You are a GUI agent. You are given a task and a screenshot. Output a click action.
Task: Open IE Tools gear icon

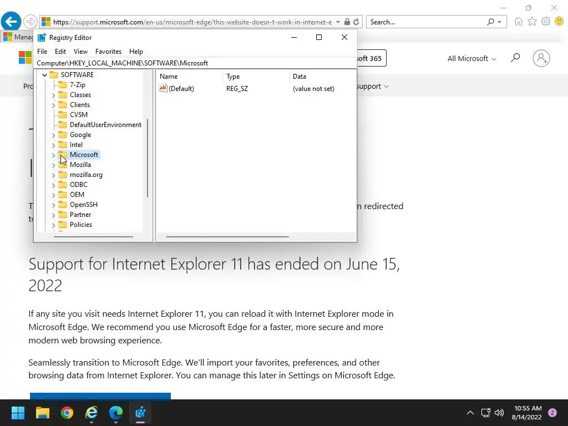tap(546, 22)
